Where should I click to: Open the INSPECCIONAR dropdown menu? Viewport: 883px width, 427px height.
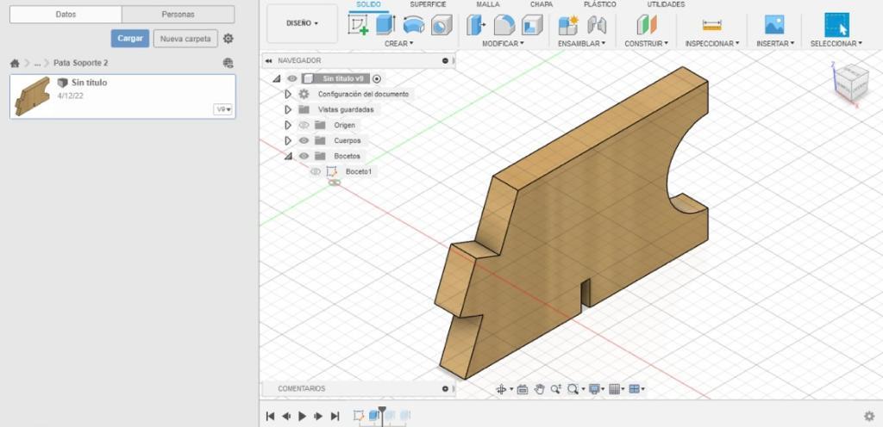pos(712,43)
